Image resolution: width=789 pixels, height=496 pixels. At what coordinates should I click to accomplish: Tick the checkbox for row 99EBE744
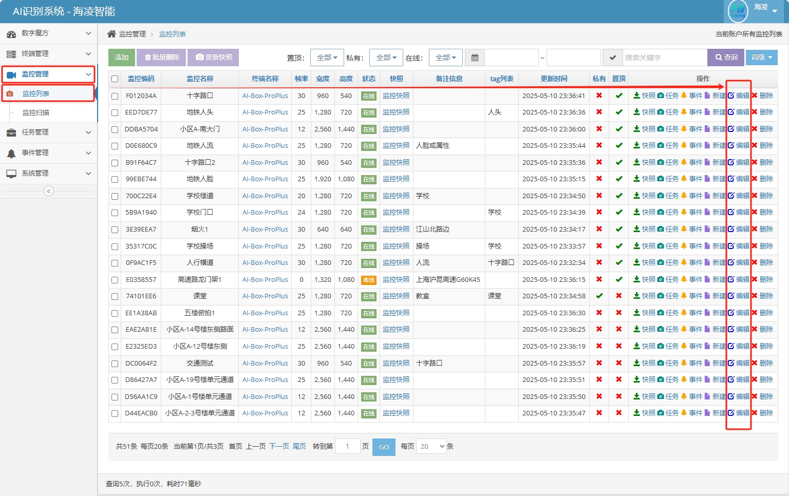115,179
